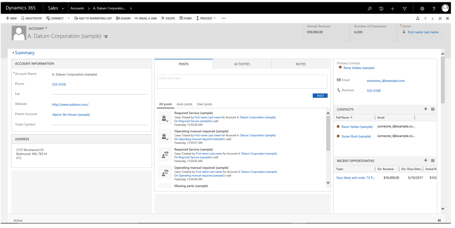Go to previous record up arrow

425,18
